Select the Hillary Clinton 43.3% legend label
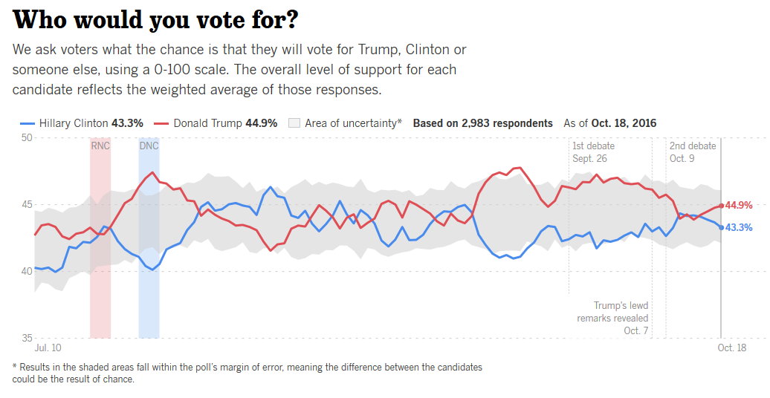 91,123
